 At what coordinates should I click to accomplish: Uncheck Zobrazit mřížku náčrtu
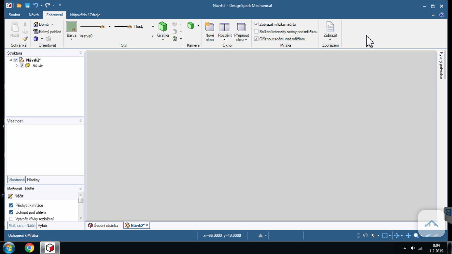256,24
